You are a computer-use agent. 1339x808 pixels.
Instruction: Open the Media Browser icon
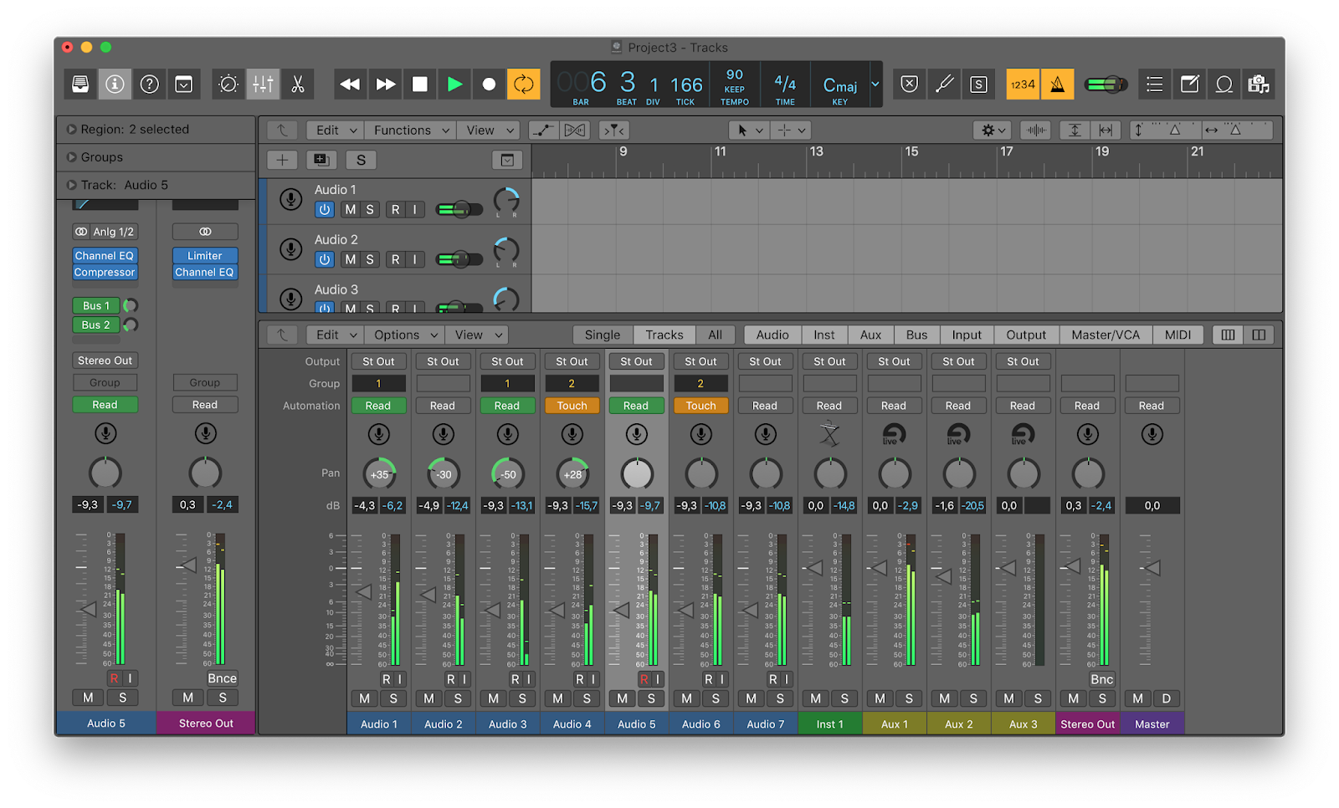click(1259, 84)
